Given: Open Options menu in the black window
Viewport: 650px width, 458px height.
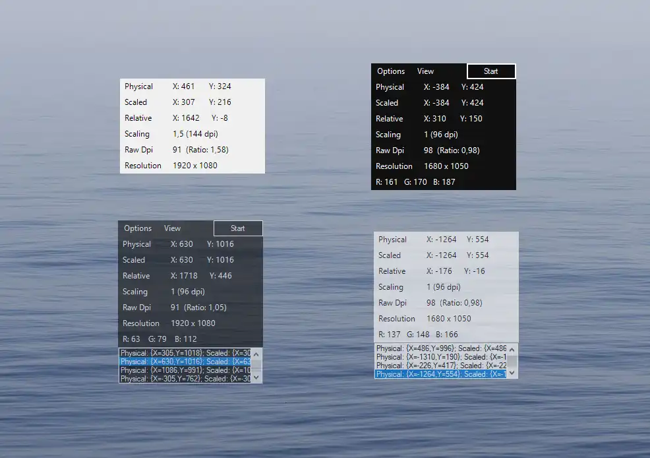Looking at the screenshot, I should 390,71.
